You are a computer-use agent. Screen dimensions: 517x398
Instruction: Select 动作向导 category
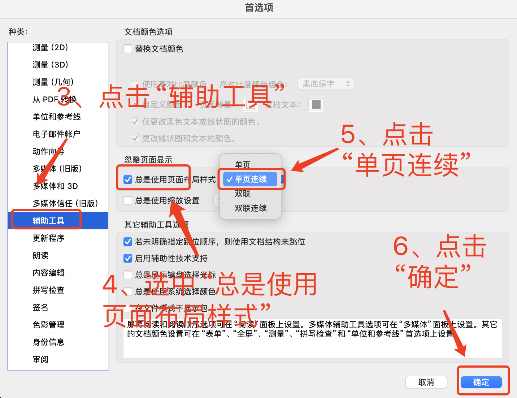[58, 151]
